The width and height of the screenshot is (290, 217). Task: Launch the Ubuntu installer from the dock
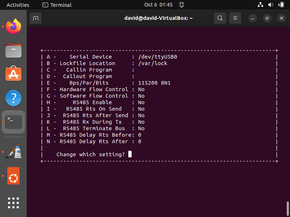(x=13, y=176)
